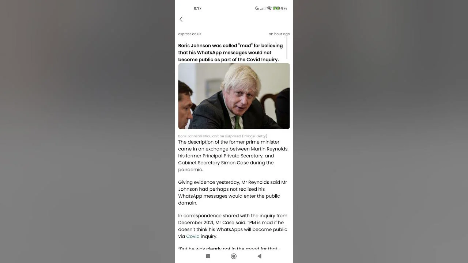This screenshot has width=468, height=263.
Task: Tap the paragraph mentioning Martin Reynolds
Action: point(233,156)
